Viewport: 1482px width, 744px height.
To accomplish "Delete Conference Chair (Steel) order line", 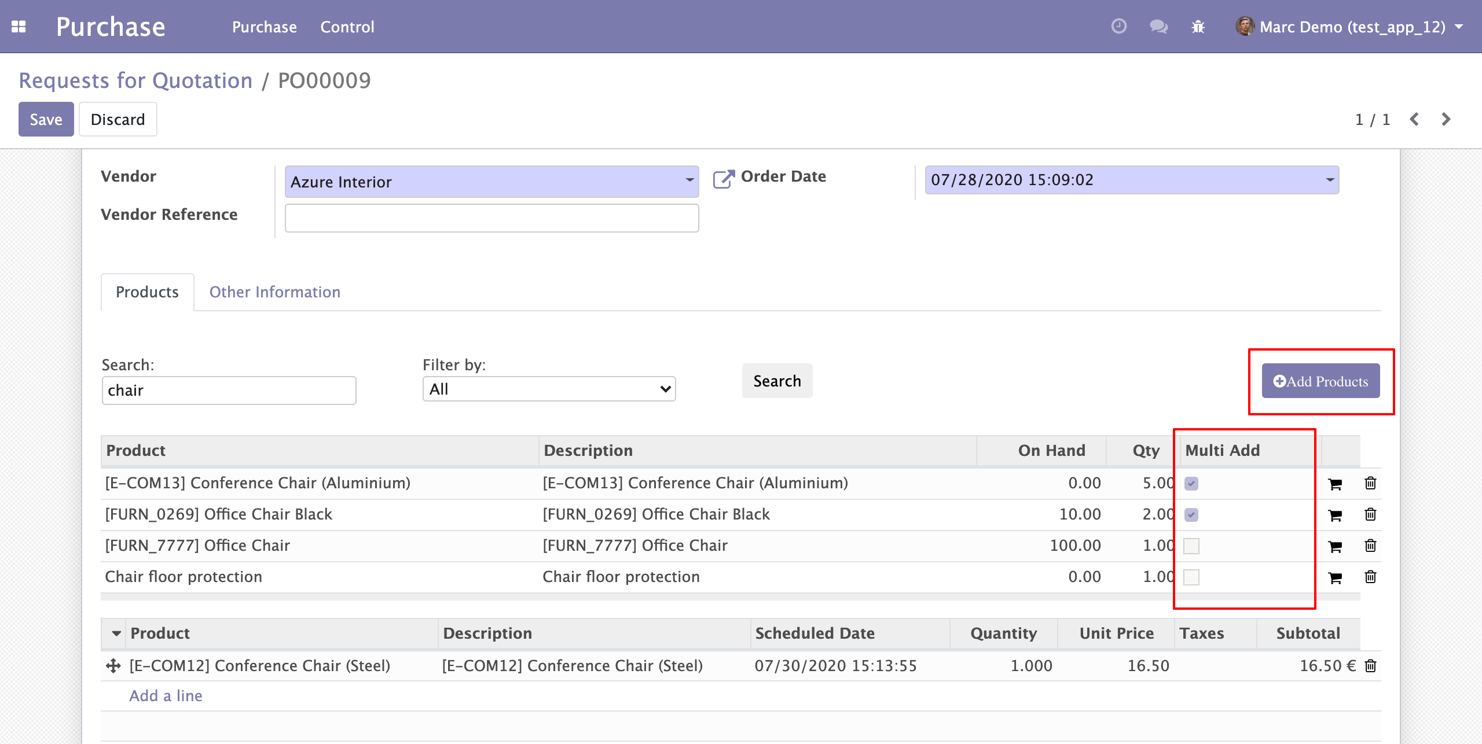I will (x=1370, y=666).
